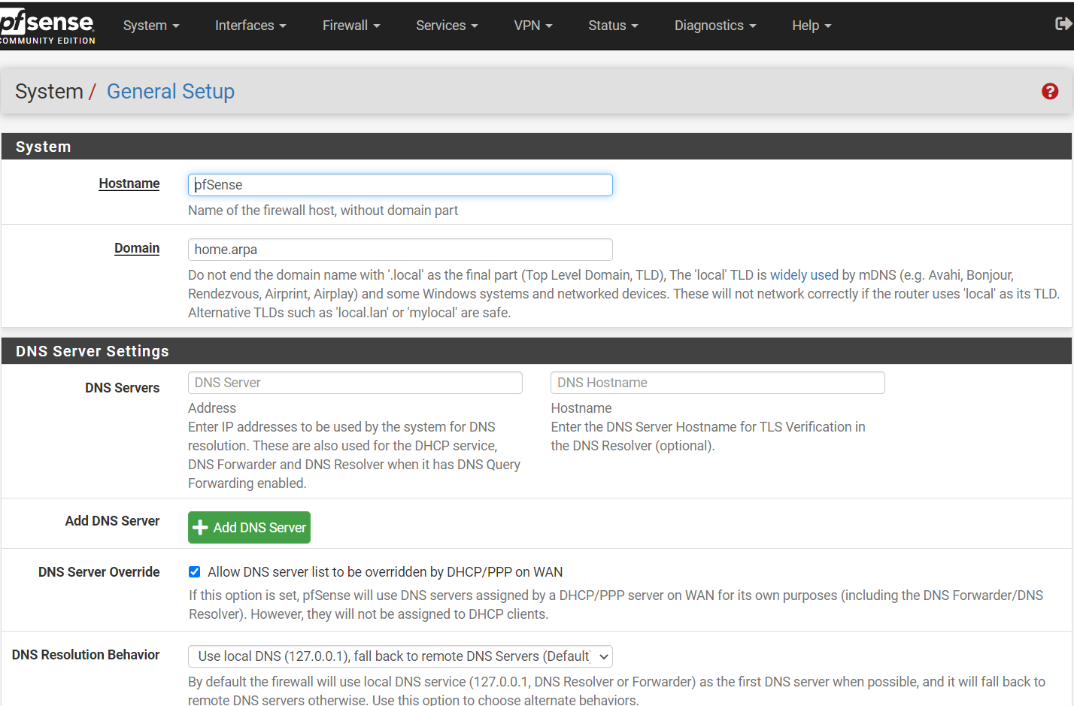Click the DNS Server Settings section header
Screen dimensions: 1074x706
tap(536, 351)
